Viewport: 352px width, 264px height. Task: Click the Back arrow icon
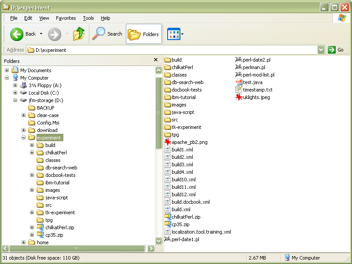[x=17, y=34]
